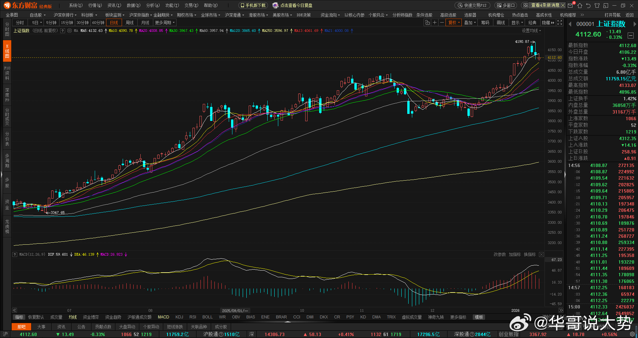
Task: Click the 模板 template button
Action: pos(479,317)
